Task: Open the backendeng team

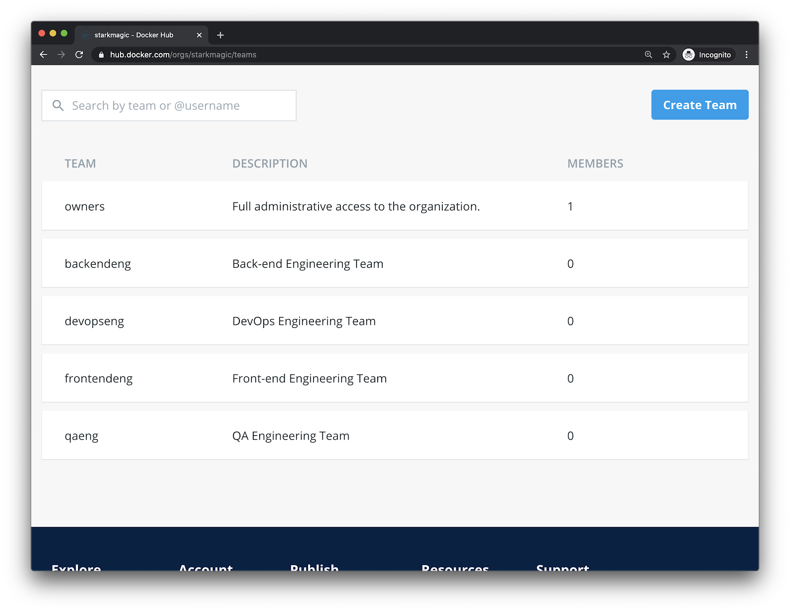Action: coord(98,264)
